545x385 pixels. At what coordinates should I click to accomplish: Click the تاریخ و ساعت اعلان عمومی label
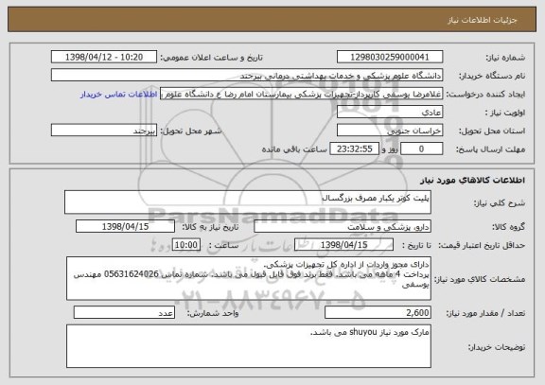[211, 58]
